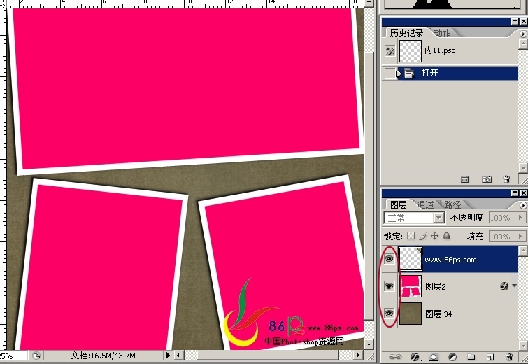Toggle visibility of 图层2
528x364 pixels.
pyautogui.click(x=390, y=286)
